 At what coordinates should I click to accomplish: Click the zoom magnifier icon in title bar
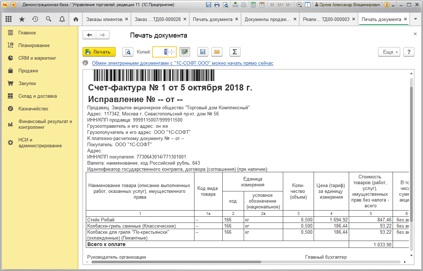(299, 5)
